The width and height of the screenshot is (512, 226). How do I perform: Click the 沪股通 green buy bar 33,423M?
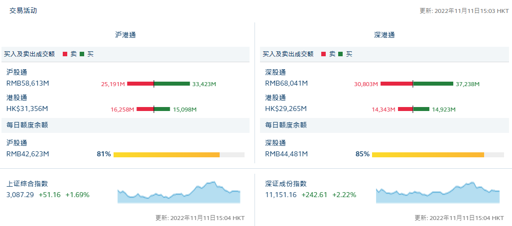tap(172, 84)
